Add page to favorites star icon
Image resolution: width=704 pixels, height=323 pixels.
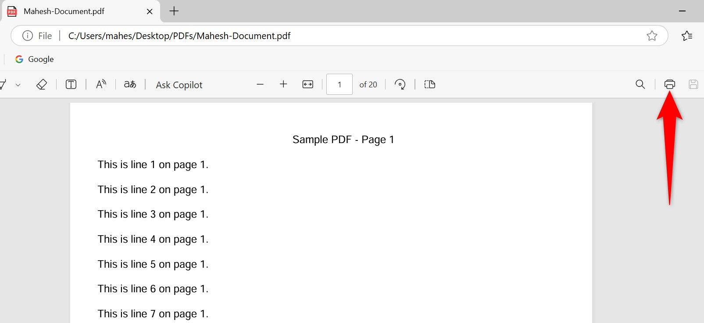[652, 36]
